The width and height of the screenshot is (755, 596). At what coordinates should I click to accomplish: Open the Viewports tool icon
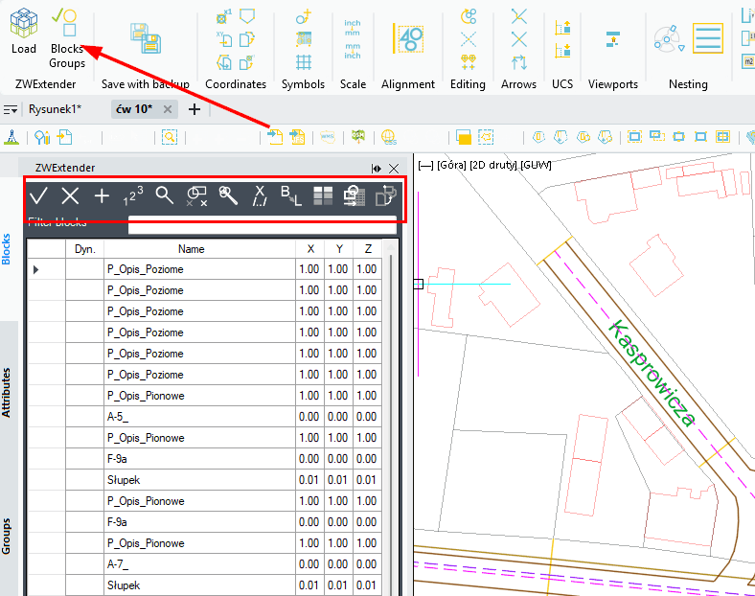click(612, 39)
